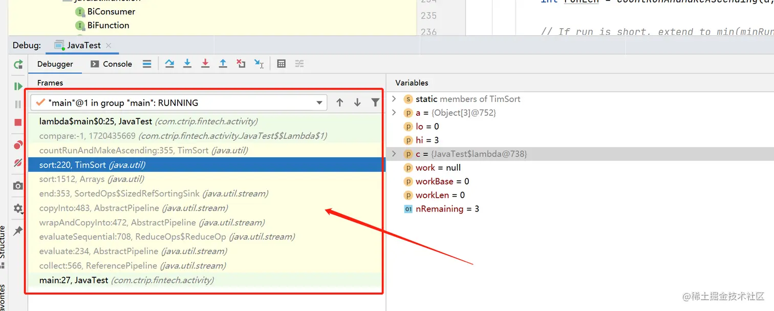
Task: Select frame wrapAndCopyInto:472, AbstractPipeline
Action: pyautogui.click(x=205, y=222)
